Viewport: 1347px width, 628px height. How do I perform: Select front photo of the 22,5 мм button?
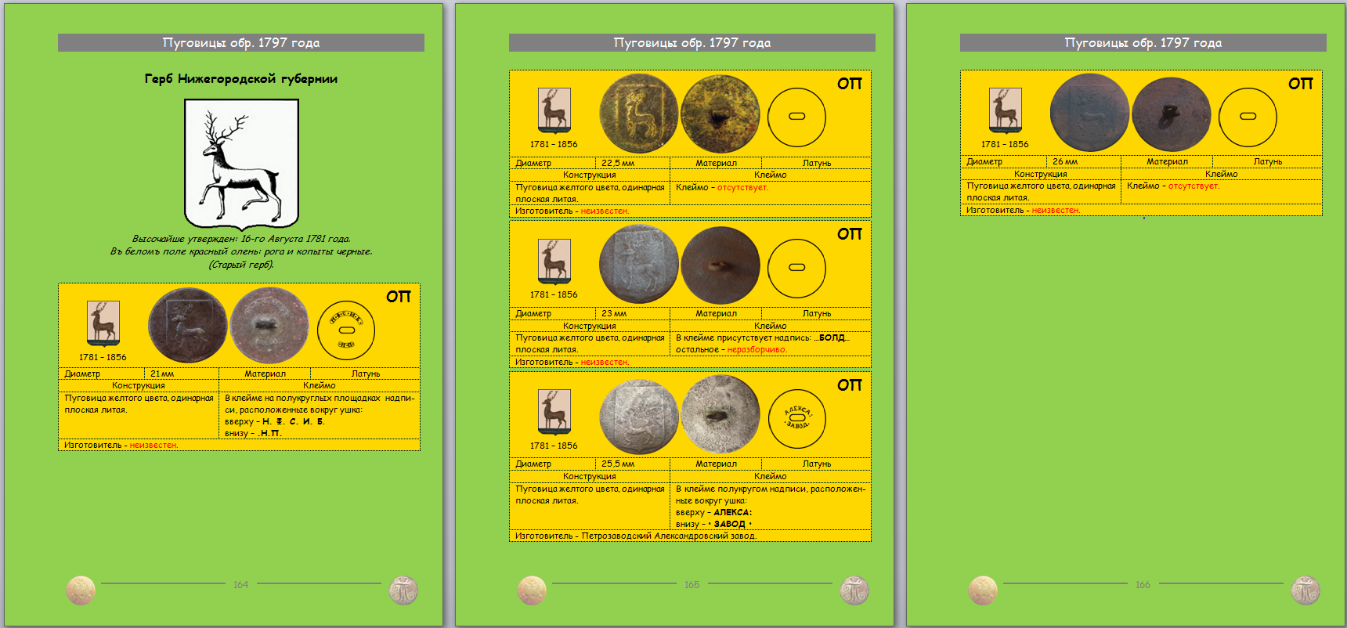638,114
